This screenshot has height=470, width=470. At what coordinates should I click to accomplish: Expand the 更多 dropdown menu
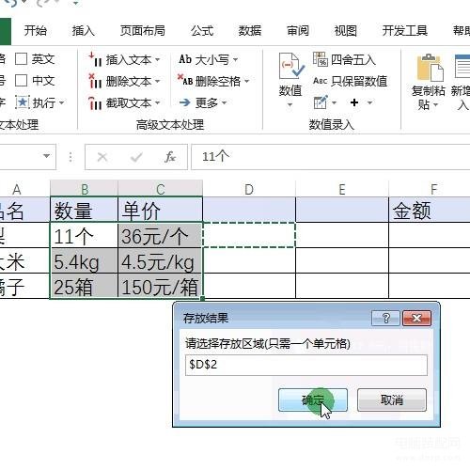(225, 102)
